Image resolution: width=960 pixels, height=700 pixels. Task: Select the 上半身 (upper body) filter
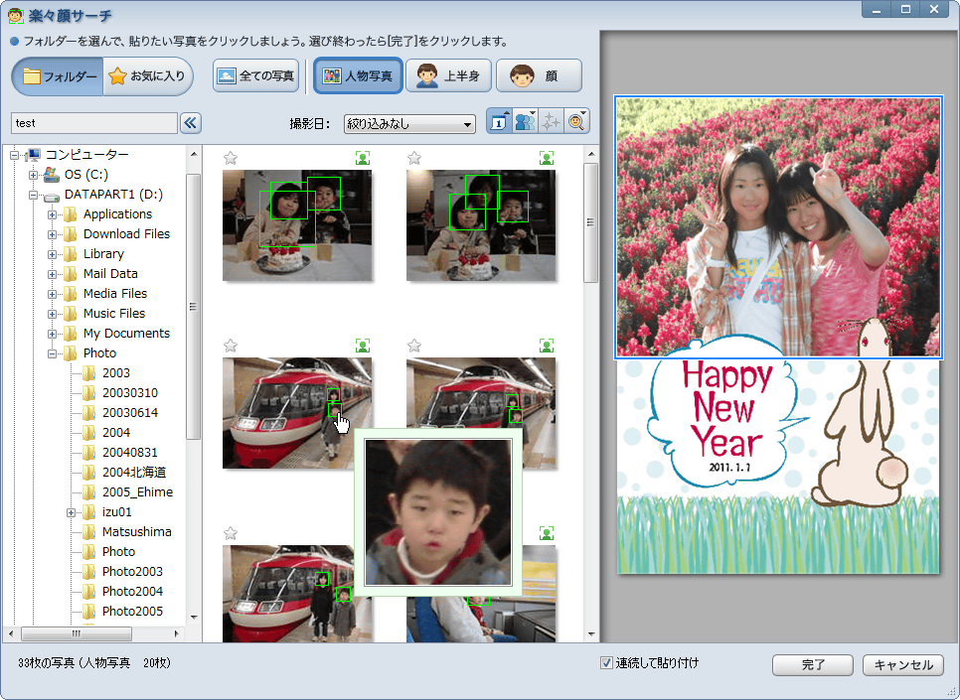click(448, 76)
